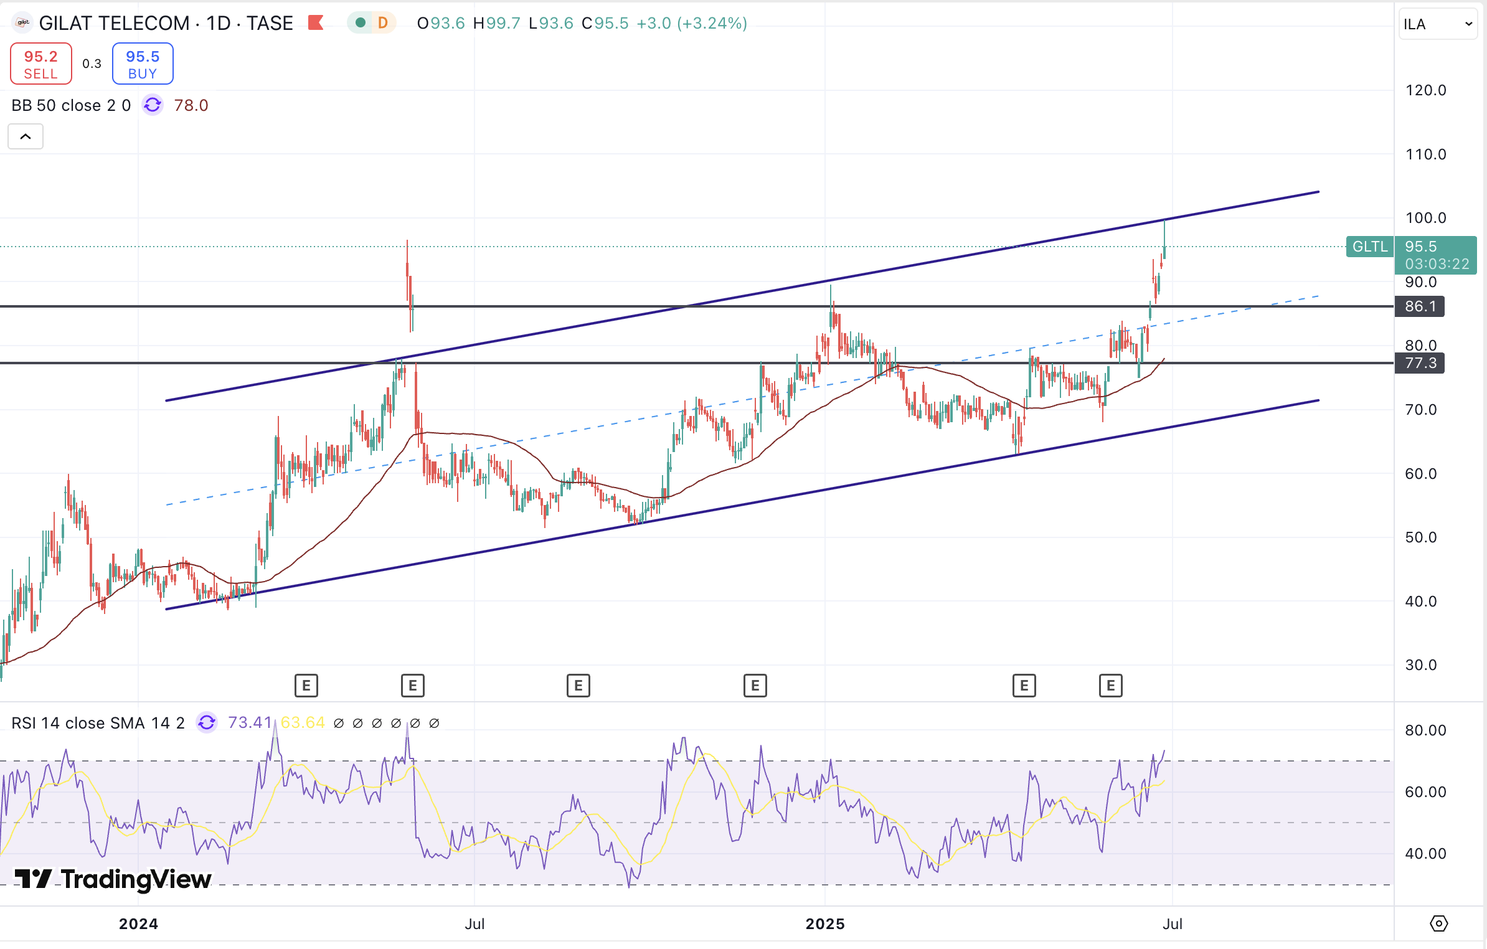1487x949 pixels.
Task: Click the 95.5 BUY button
Action: 143,64
